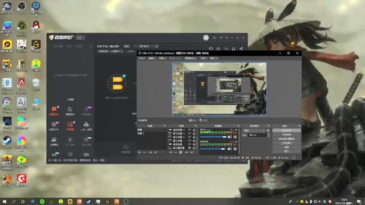Mute the 麦克风/Aux speaker icon
This screenshot has height=205, width=365.
[229, 137]
